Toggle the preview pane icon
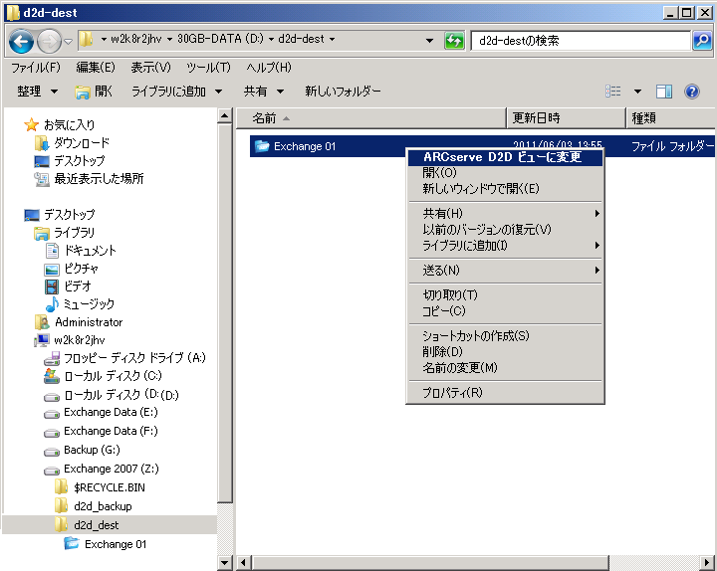 click(664, 92)
